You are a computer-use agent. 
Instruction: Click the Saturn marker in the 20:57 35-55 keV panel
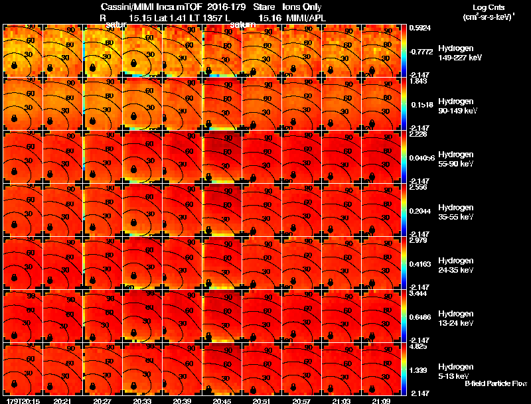(293, 228)
